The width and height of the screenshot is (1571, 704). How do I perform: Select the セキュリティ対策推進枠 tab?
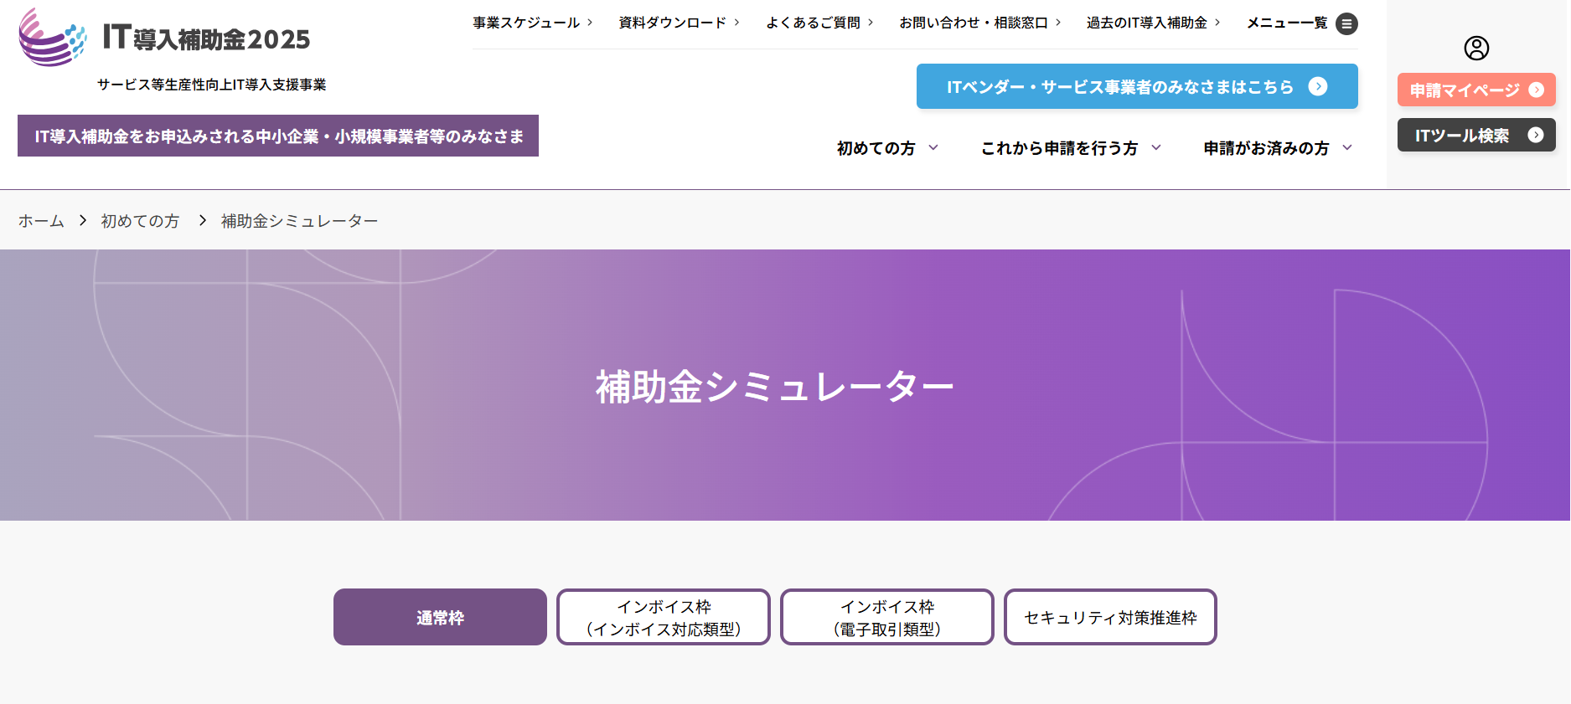(1110, 617)
